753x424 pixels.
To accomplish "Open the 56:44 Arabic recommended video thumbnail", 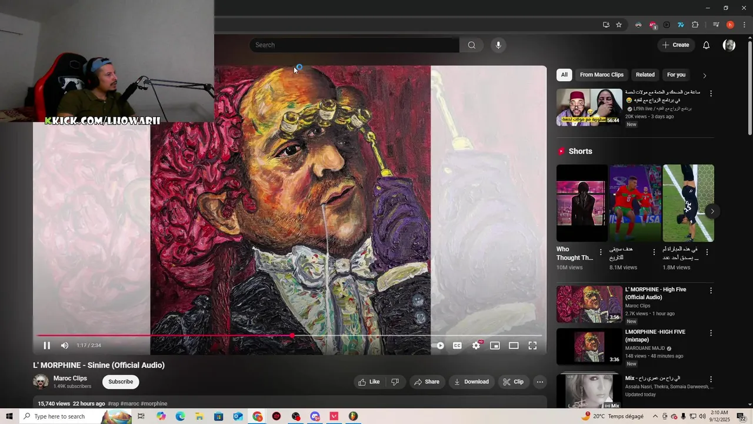I will pyautogui.click(x=589, y=107).
